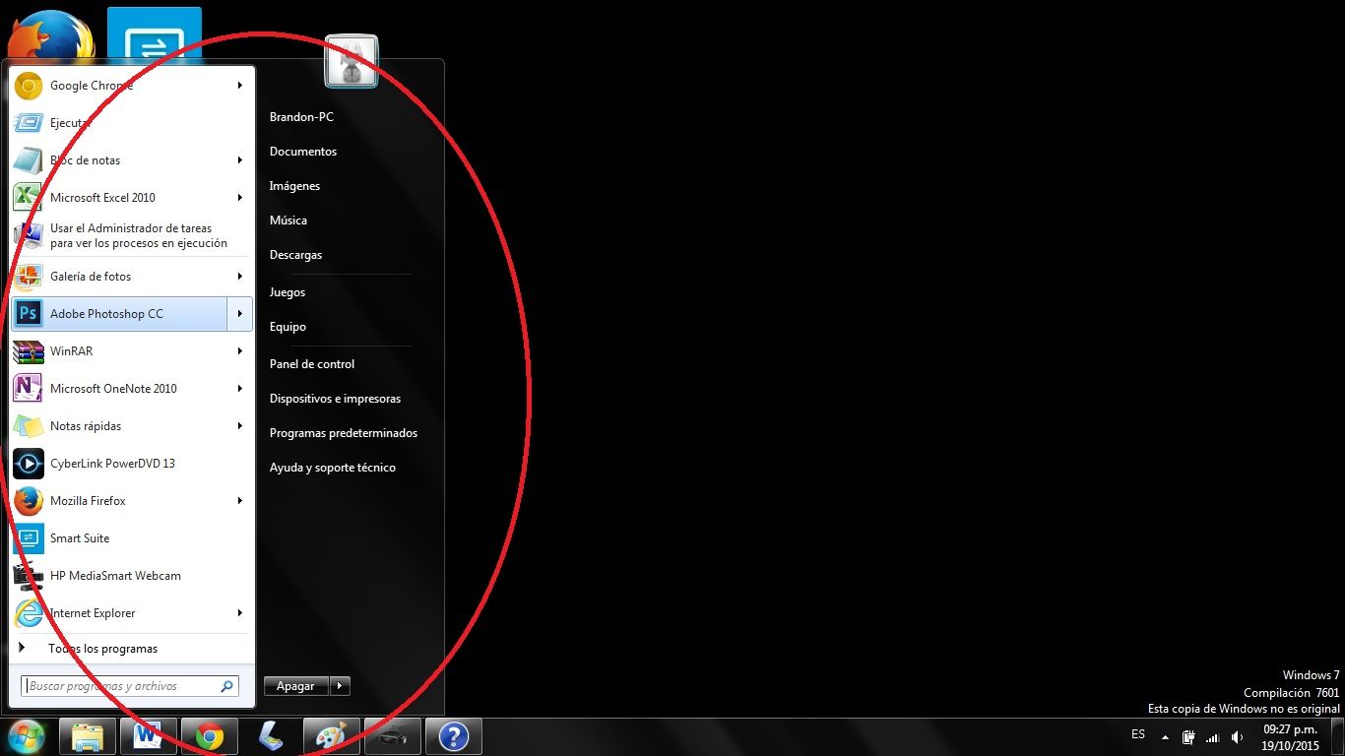Open Bloc de notas program entry
This screenshot has width=1345, height=756.
[x=132, y=160]
